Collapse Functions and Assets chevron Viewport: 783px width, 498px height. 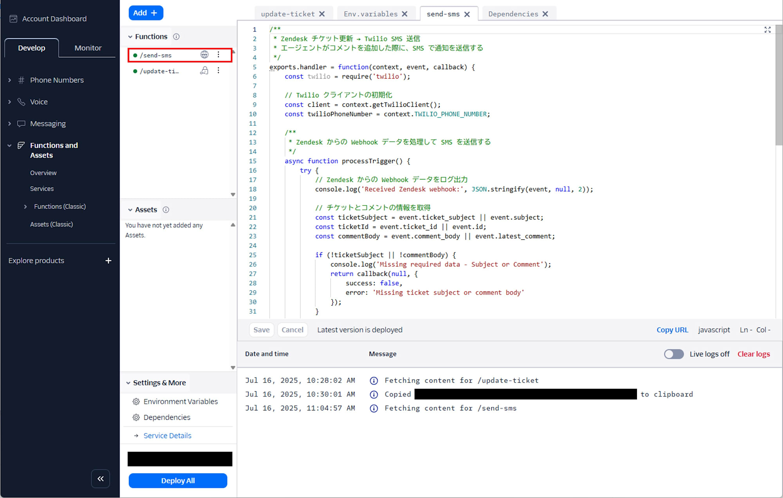pyautogui.click(x=9, y=146)
